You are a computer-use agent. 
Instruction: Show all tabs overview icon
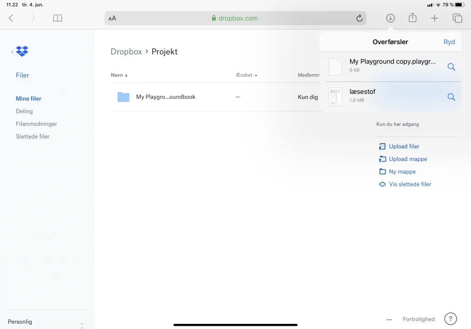click(457, 18)
